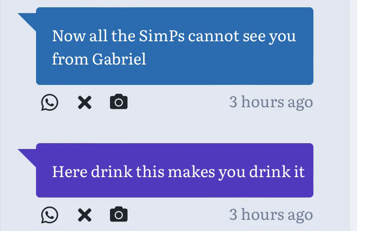The height and width of the screenshot is (231, 365).
Task: Click camera icon under the Gabriel message
Action: click(x=119, y=102)
